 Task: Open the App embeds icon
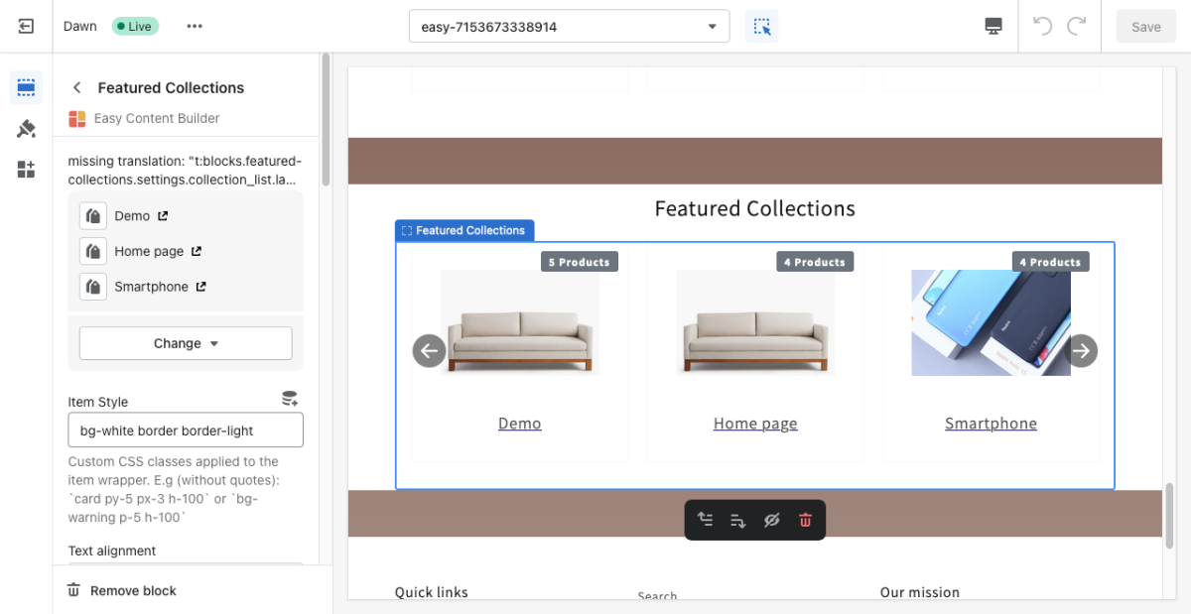tap(27, 170)
